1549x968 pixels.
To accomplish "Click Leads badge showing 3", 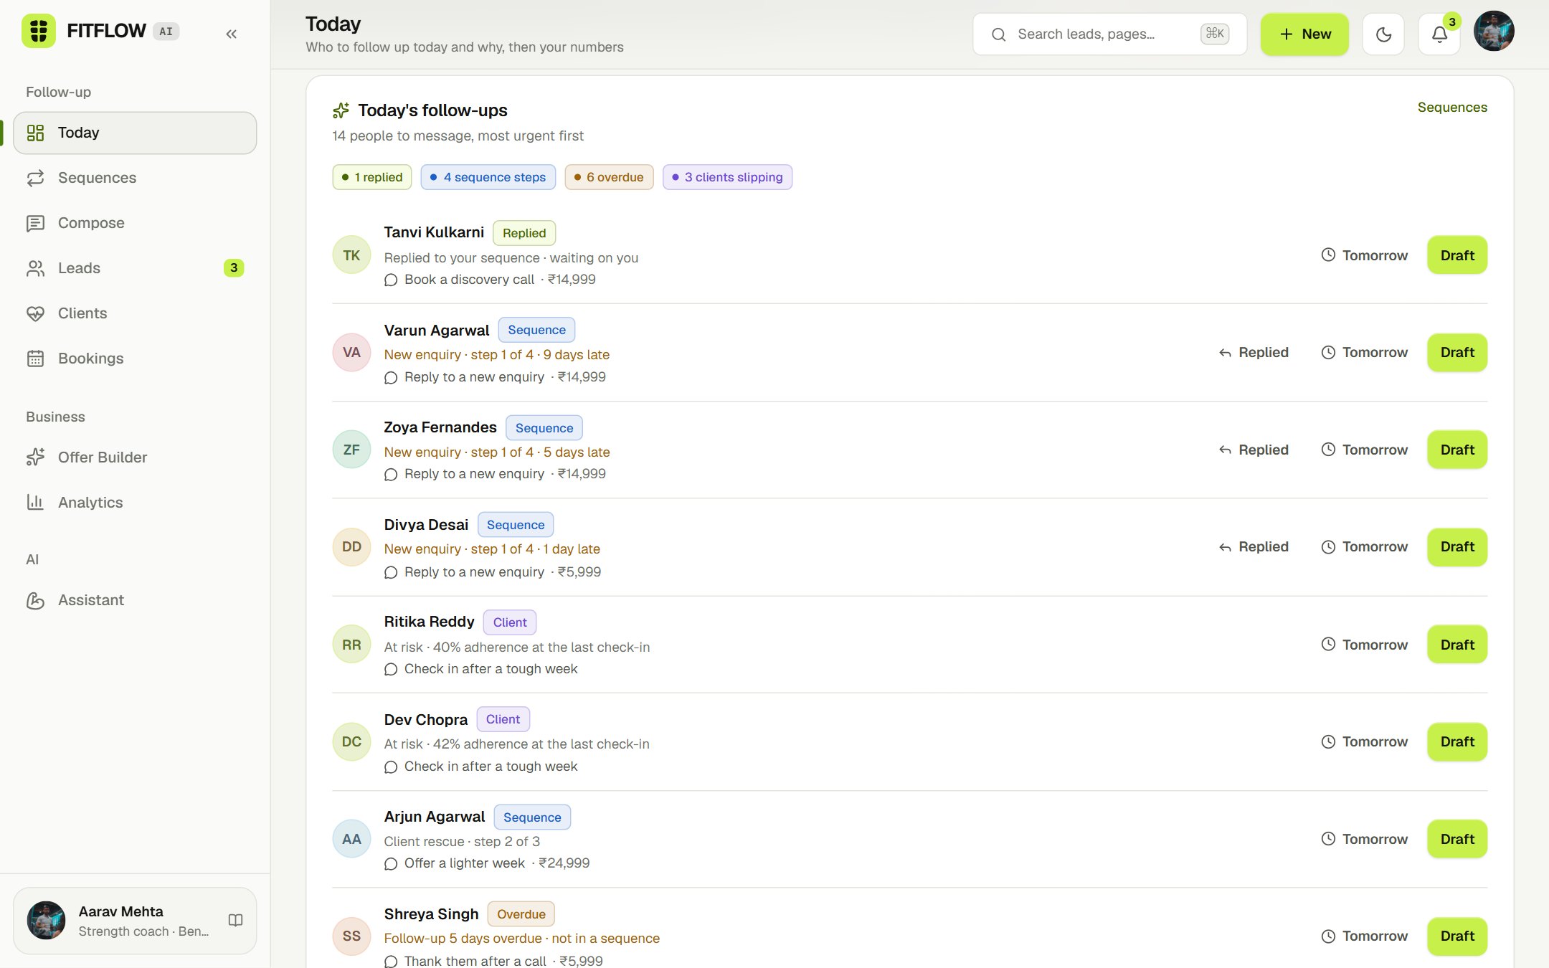I will click(234, 268).
